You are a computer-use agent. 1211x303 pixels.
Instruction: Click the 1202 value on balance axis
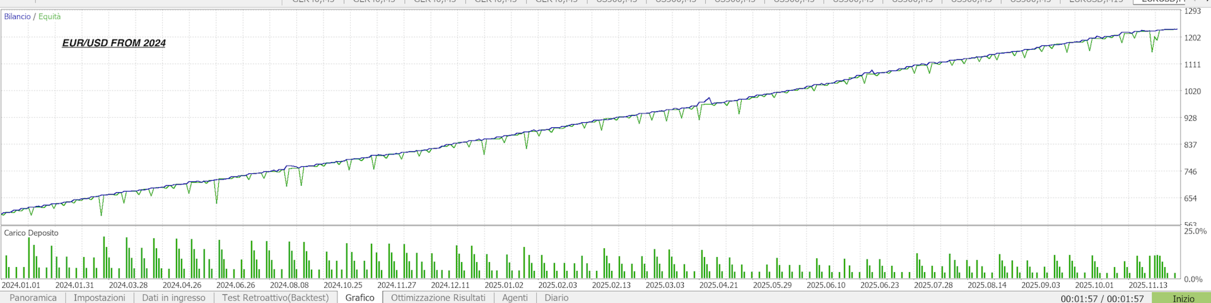pyautogui.click(x=1192, y=38)
